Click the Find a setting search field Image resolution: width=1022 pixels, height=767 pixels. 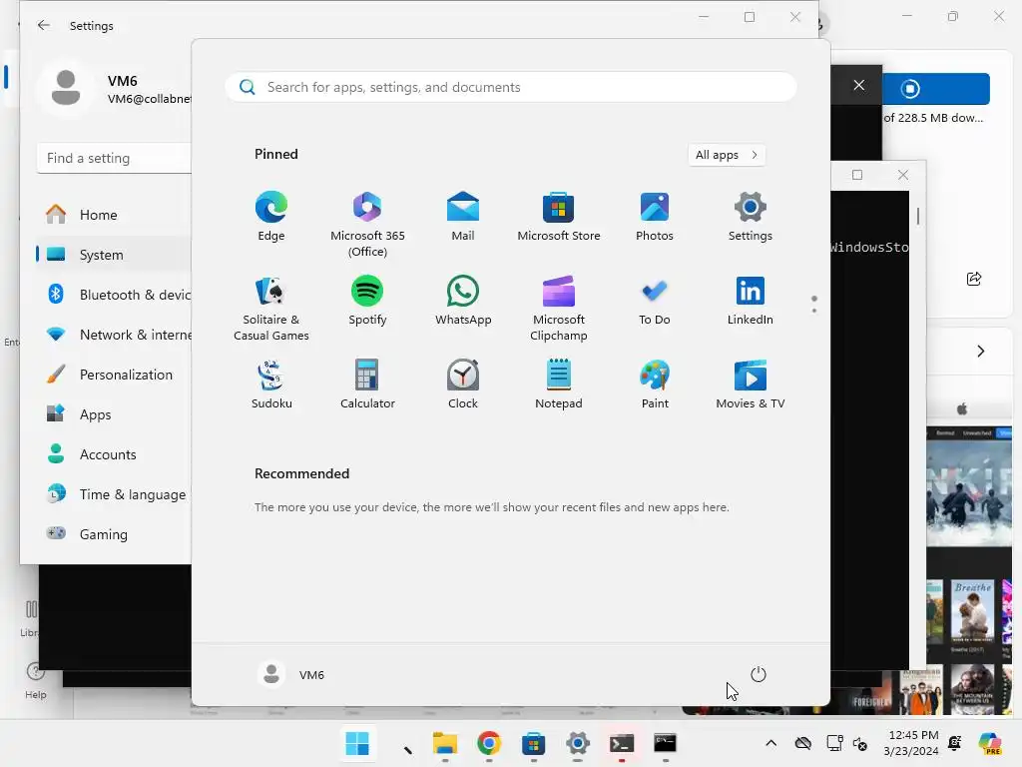coord(114,158)
